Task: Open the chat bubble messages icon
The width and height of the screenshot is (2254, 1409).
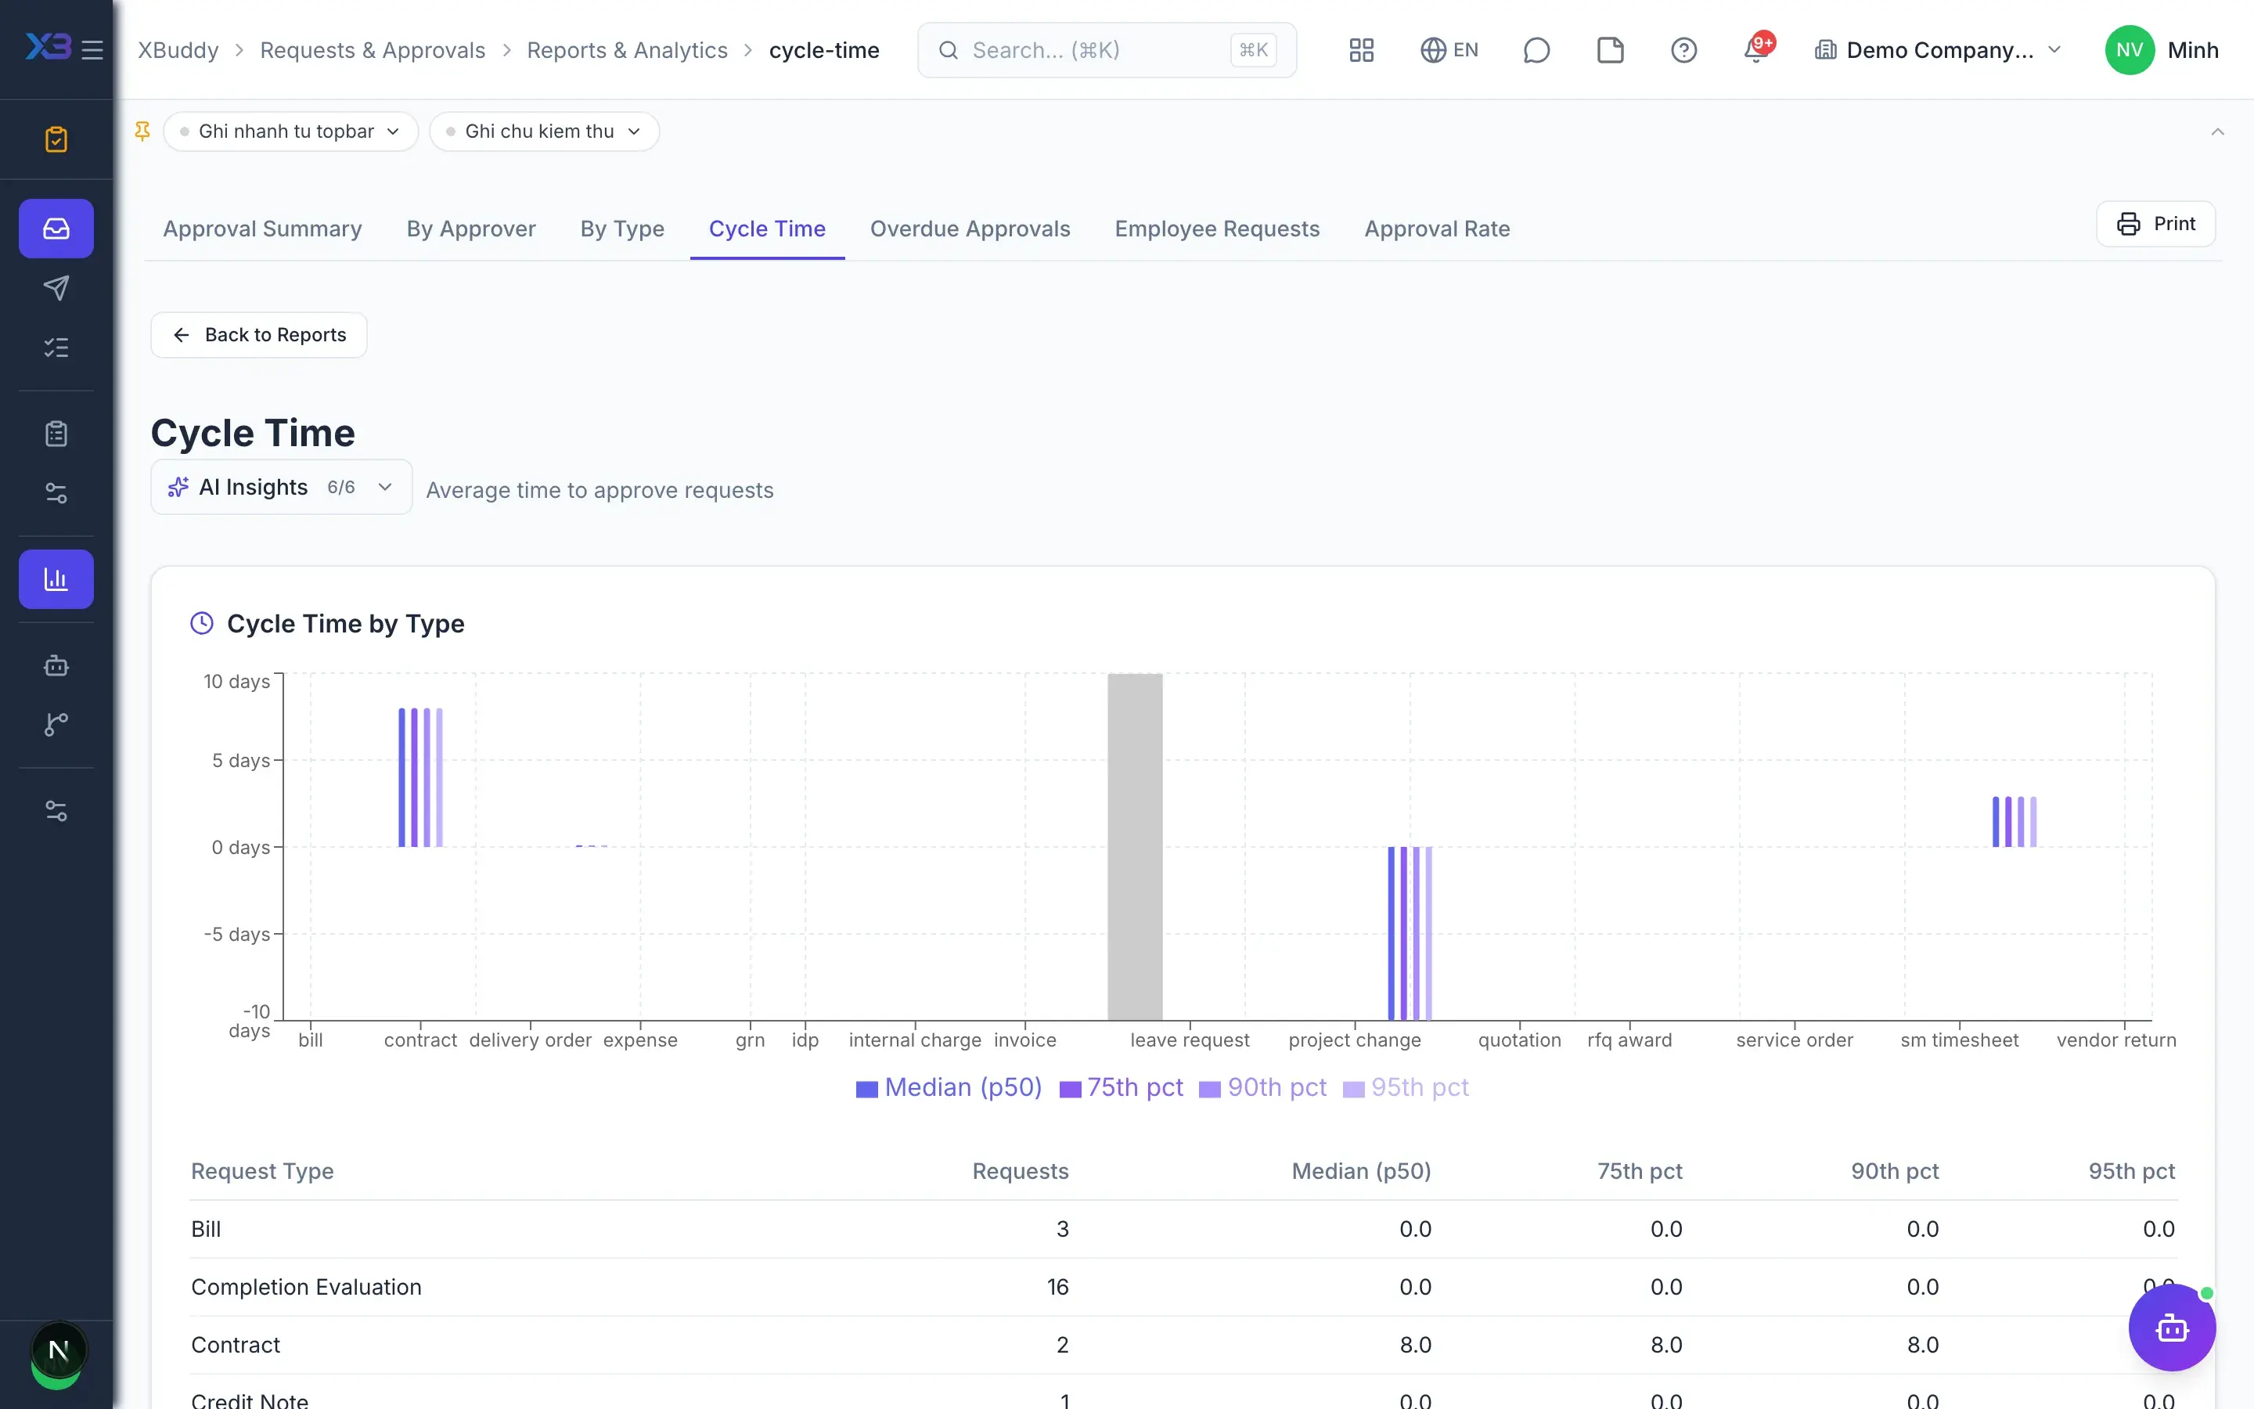Action: pyautogui.click(x=1536, y=49)
